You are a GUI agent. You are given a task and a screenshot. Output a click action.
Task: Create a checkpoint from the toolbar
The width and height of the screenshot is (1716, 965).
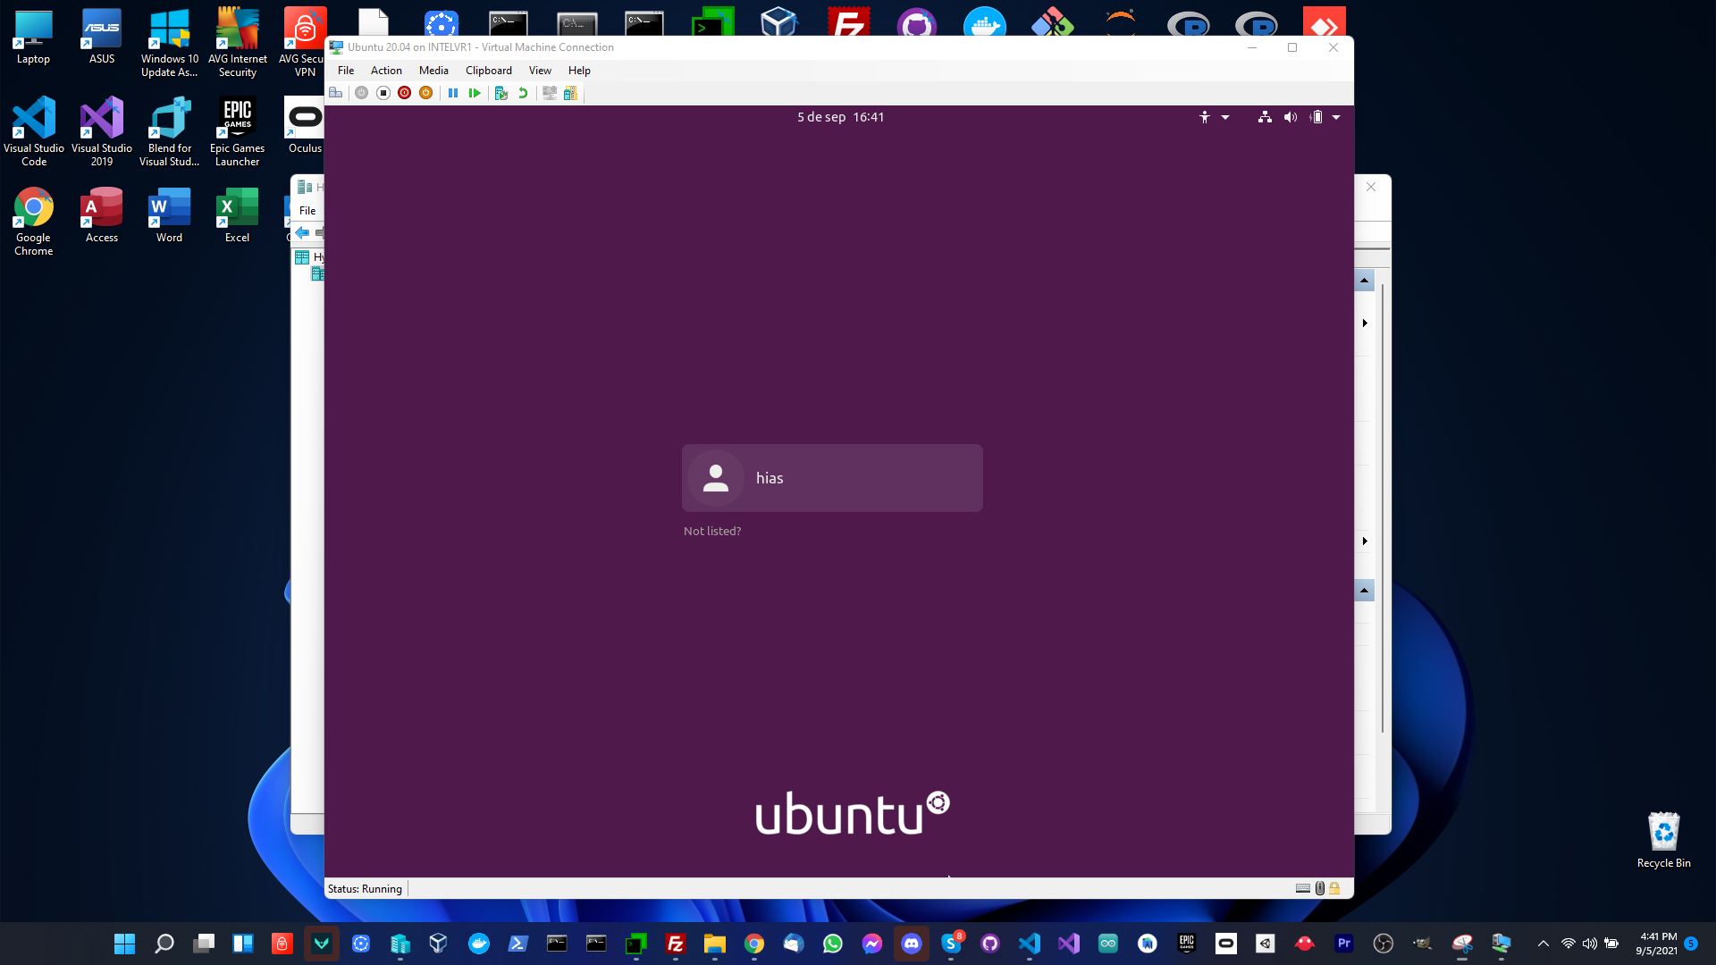point(501,93)
